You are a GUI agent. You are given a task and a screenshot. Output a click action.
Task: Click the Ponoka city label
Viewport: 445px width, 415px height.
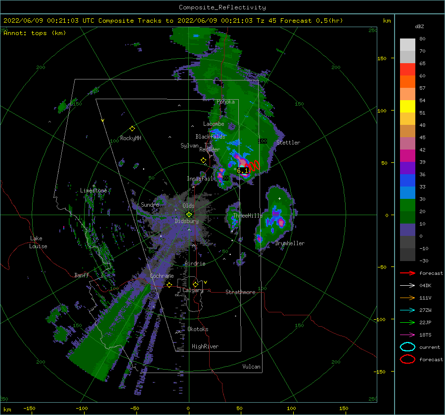point(225,102)
